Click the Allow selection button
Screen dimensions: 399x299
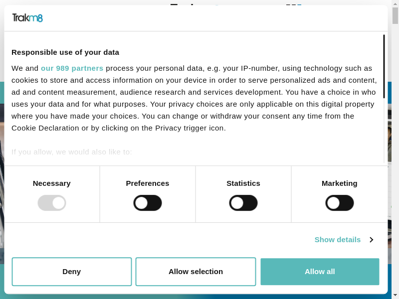(196, 272)
